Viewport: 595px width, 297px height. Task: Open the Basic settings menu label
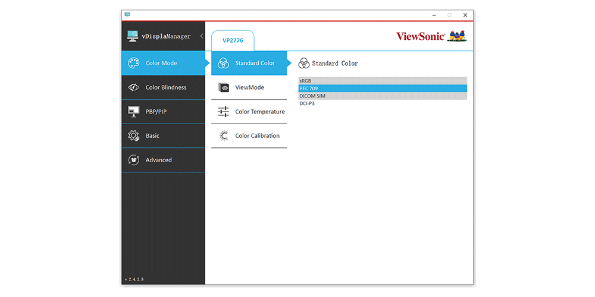(152, 135)
